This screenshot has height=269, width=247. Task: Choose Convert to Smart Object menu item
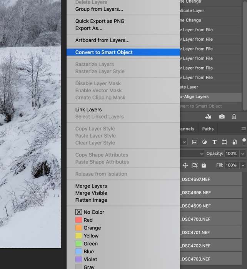(x=104, y=52)
